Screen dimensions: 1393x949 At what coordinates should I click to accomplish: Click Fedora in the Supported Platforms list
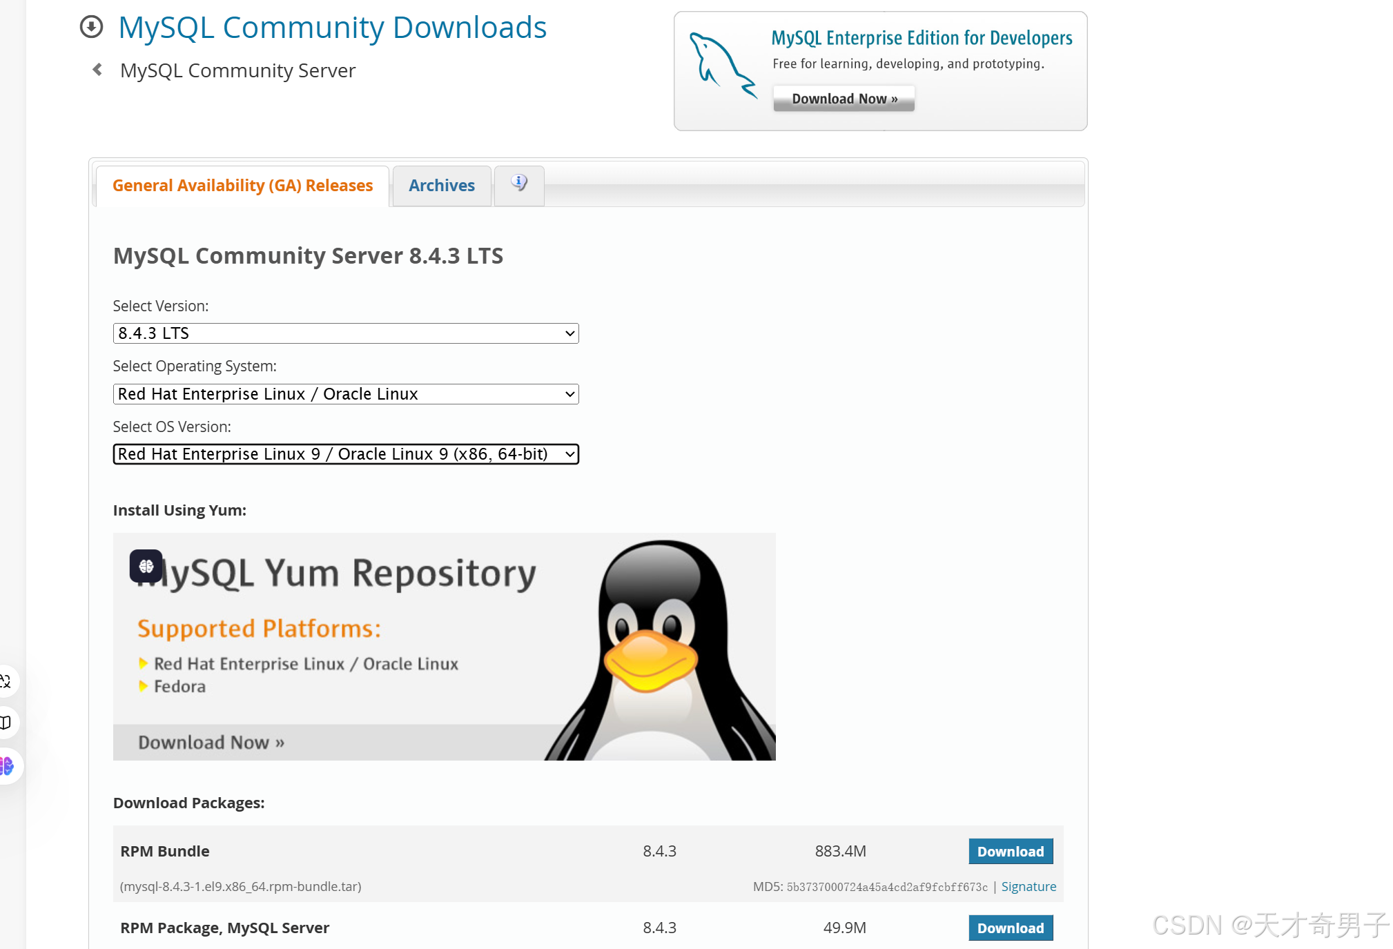(179, 687)
